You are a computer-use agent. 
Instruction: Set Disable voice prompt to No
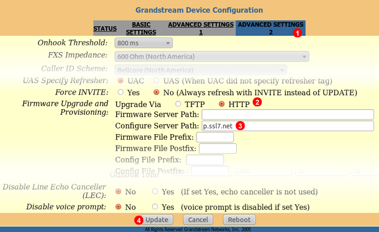pyautogui.click(x=118, y=207)
